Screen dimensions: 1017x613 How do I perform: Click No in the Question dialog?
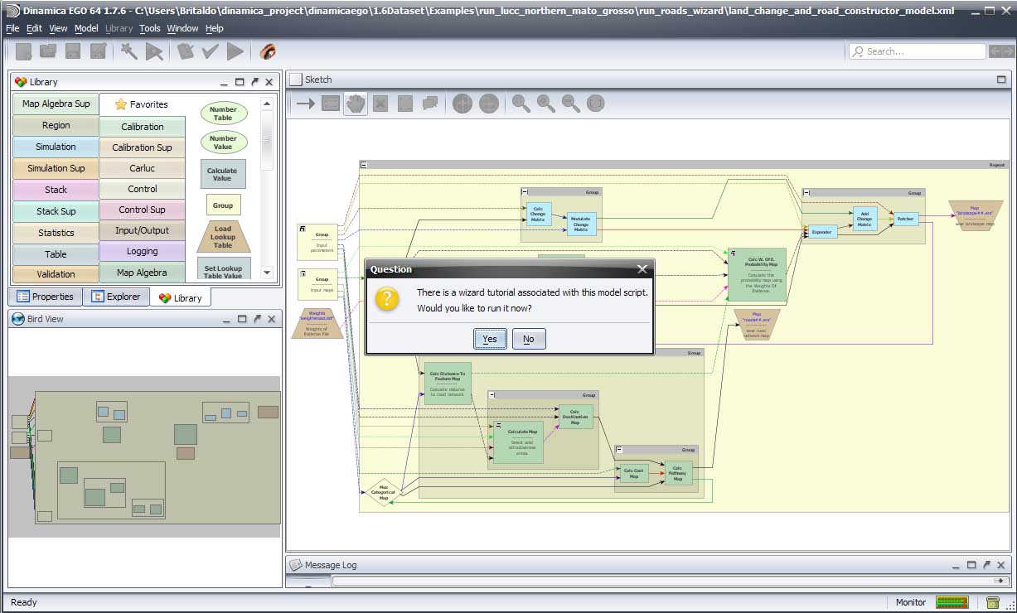(x=529, y=339)
